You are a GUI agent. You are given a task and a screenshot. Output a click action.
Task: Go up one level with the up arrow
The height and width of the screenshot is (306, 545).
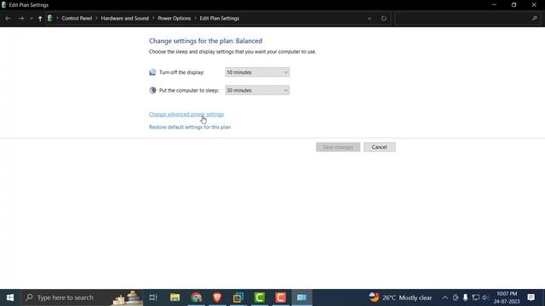[x=40, y=19]
